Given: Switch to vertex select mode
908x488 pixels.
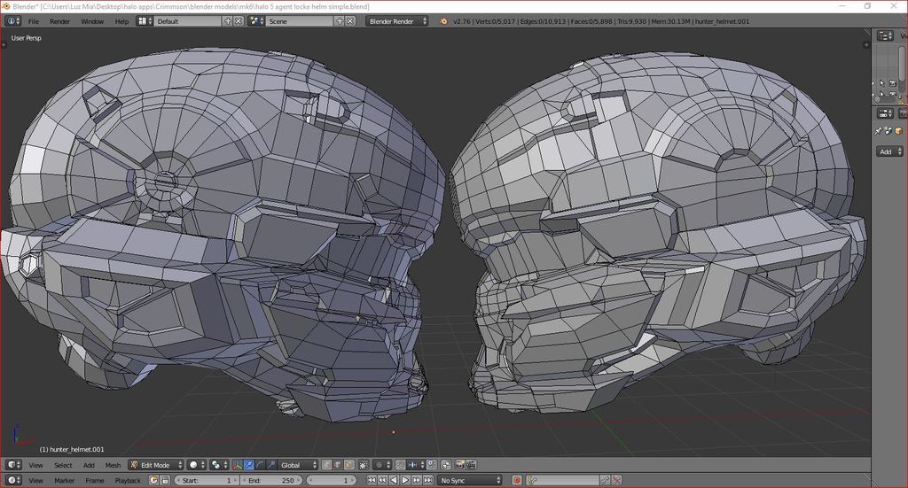Looking at the screenshot, I should coord(326,465).
